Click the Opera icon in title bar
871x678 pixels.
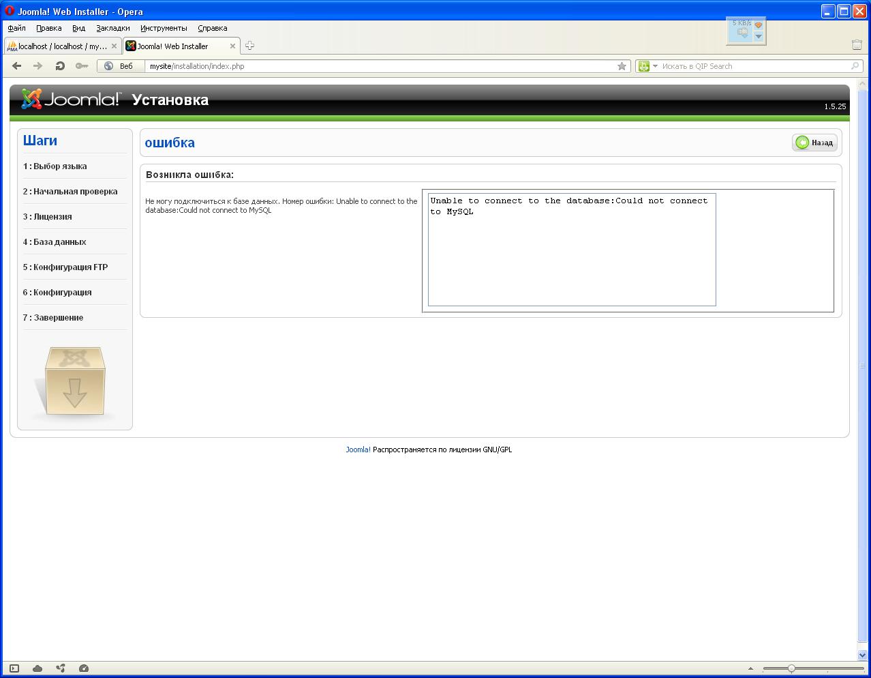pyautogui.click(x=10, y=11)
